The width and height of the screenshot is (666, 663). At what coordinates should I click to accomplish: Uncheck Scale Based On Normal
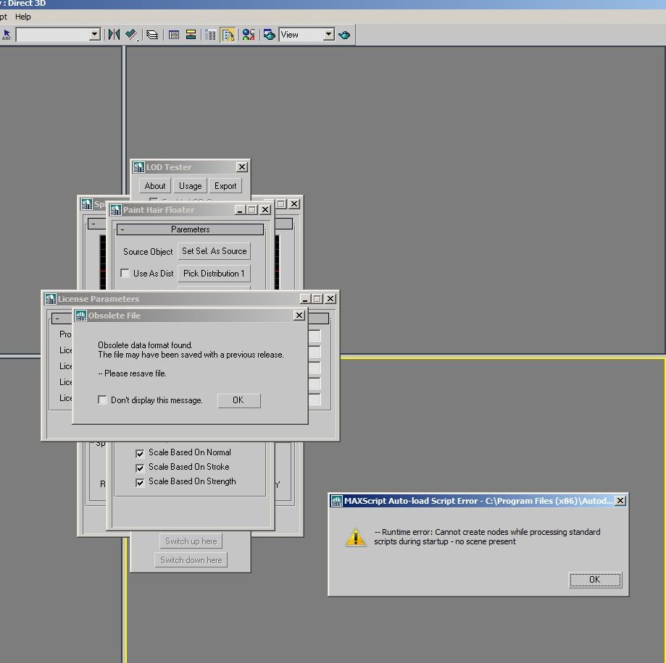pyautogui.click(x=140, y=453)
